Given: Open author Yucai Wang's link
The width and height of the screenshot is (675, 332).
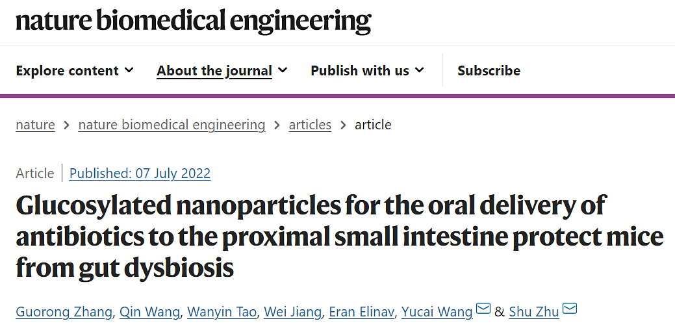Looking at the screenshot, I should (x=437, y=312).
